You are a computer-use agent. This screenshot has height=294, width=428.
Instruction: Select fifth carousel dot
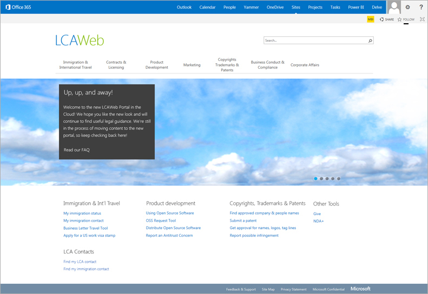click(339, 179)
